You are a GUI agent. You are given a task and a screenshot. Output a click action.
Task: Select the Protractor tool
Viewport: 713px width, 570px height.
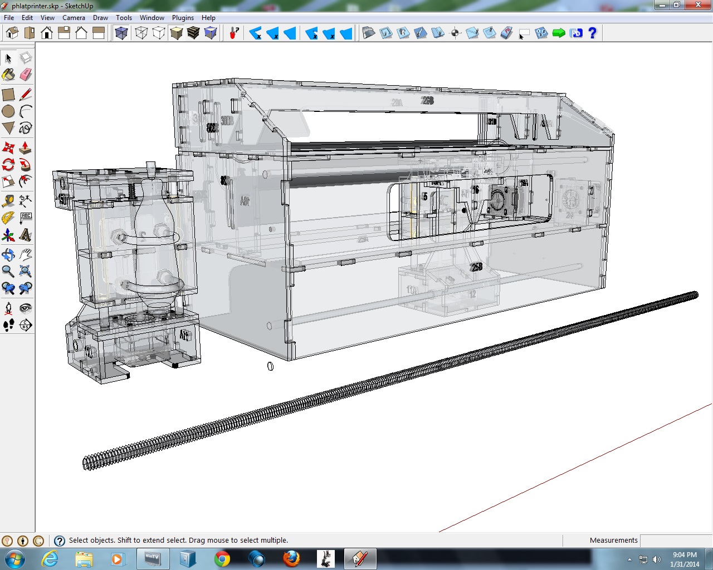pyautogui.click(x=8, y=218)
